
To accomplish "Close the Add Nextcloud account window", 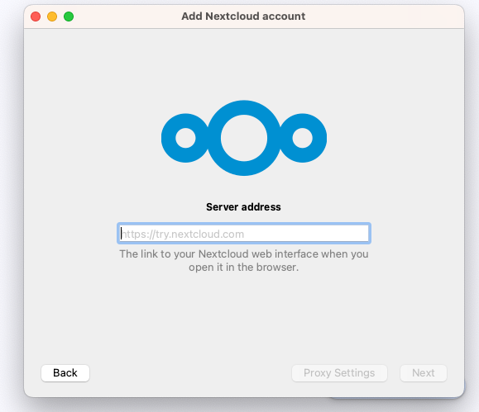I will pyautogui.click(x=36, y=17).
